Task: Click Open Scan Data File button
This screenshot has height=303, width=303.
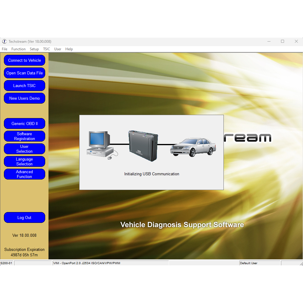Action: (x=24, y=73)
